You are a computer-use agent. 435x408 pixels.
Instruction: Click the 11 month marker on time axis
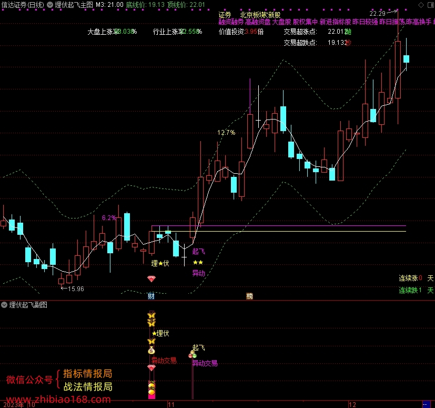pyautogui.click(x=171, y=404)
